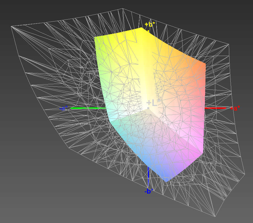Click the +L* axis label at center

[153, 103]
